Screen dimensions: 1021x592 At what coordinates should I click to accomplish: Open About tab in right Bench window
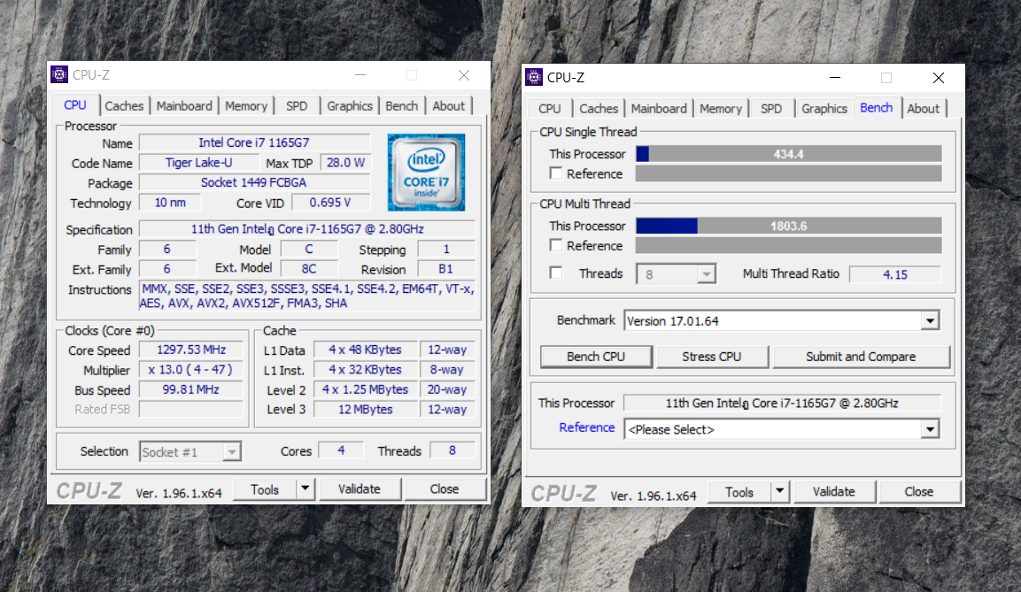[924, 109]
